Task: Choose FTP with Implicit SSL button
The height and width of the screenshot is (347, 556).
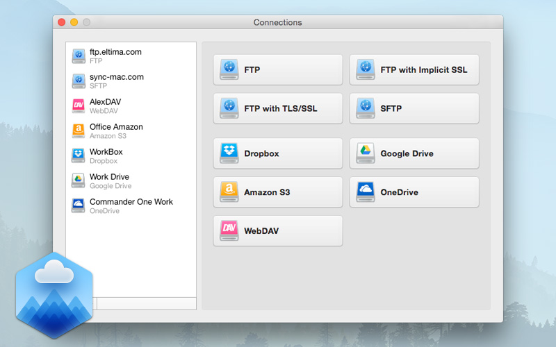Action: click(414, 70)
